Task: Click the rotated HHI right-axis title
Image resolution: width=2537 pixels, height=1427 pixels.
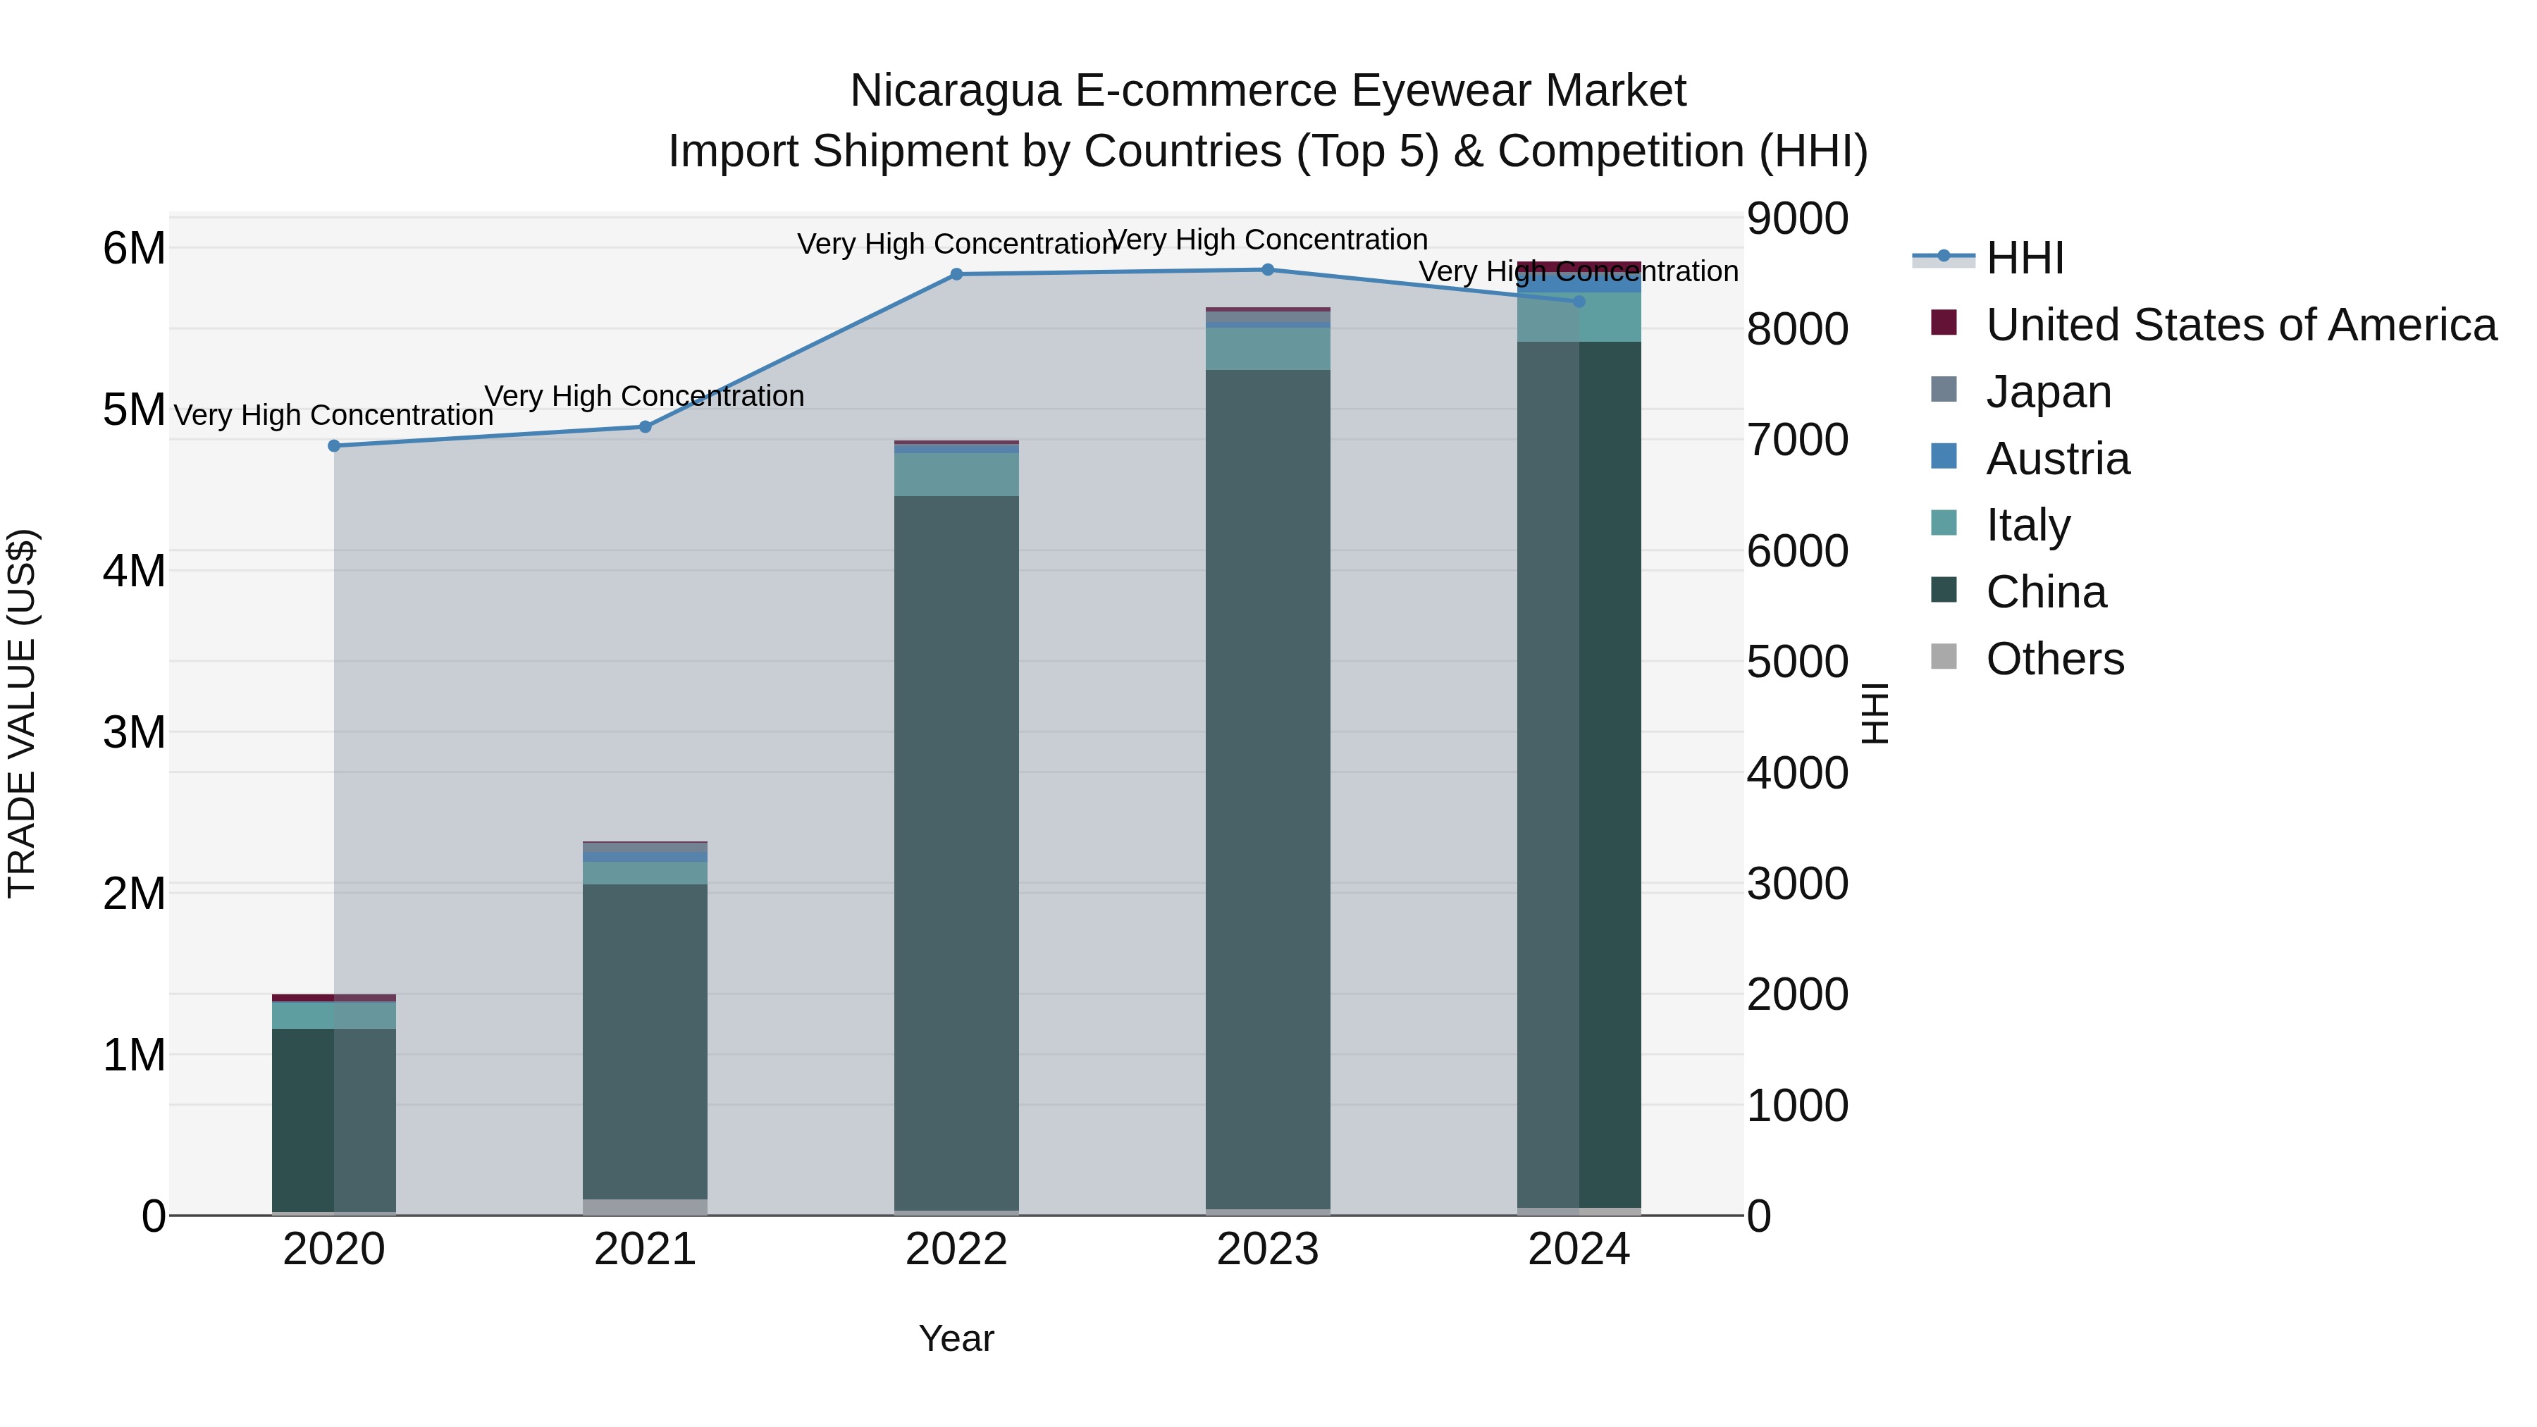Action: pos(1875,713)
